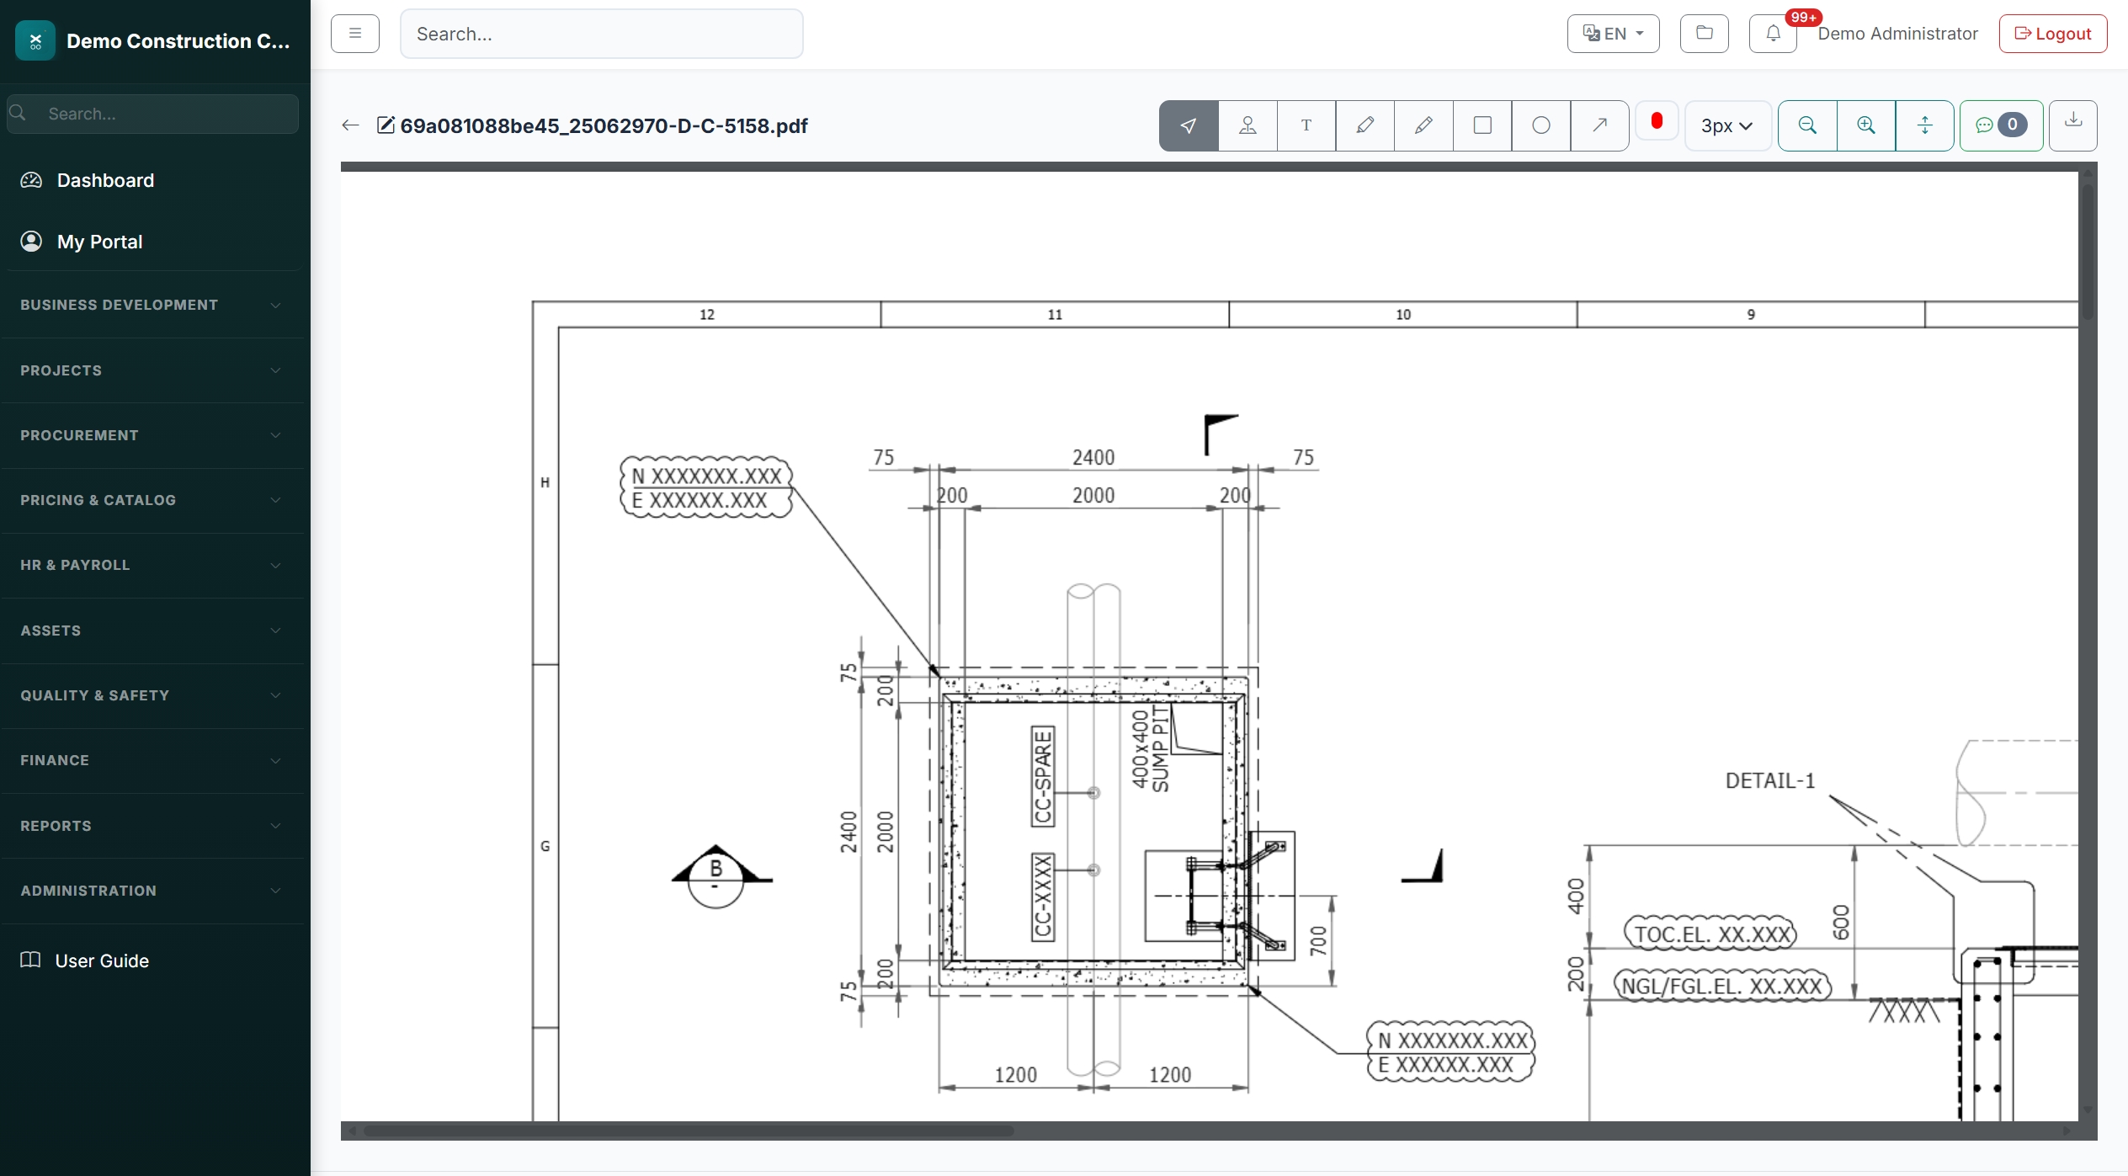The width and height of the screenshot is (2128, 1176).
Task: Expand the PROJECTS section
Action: point(152,370)
